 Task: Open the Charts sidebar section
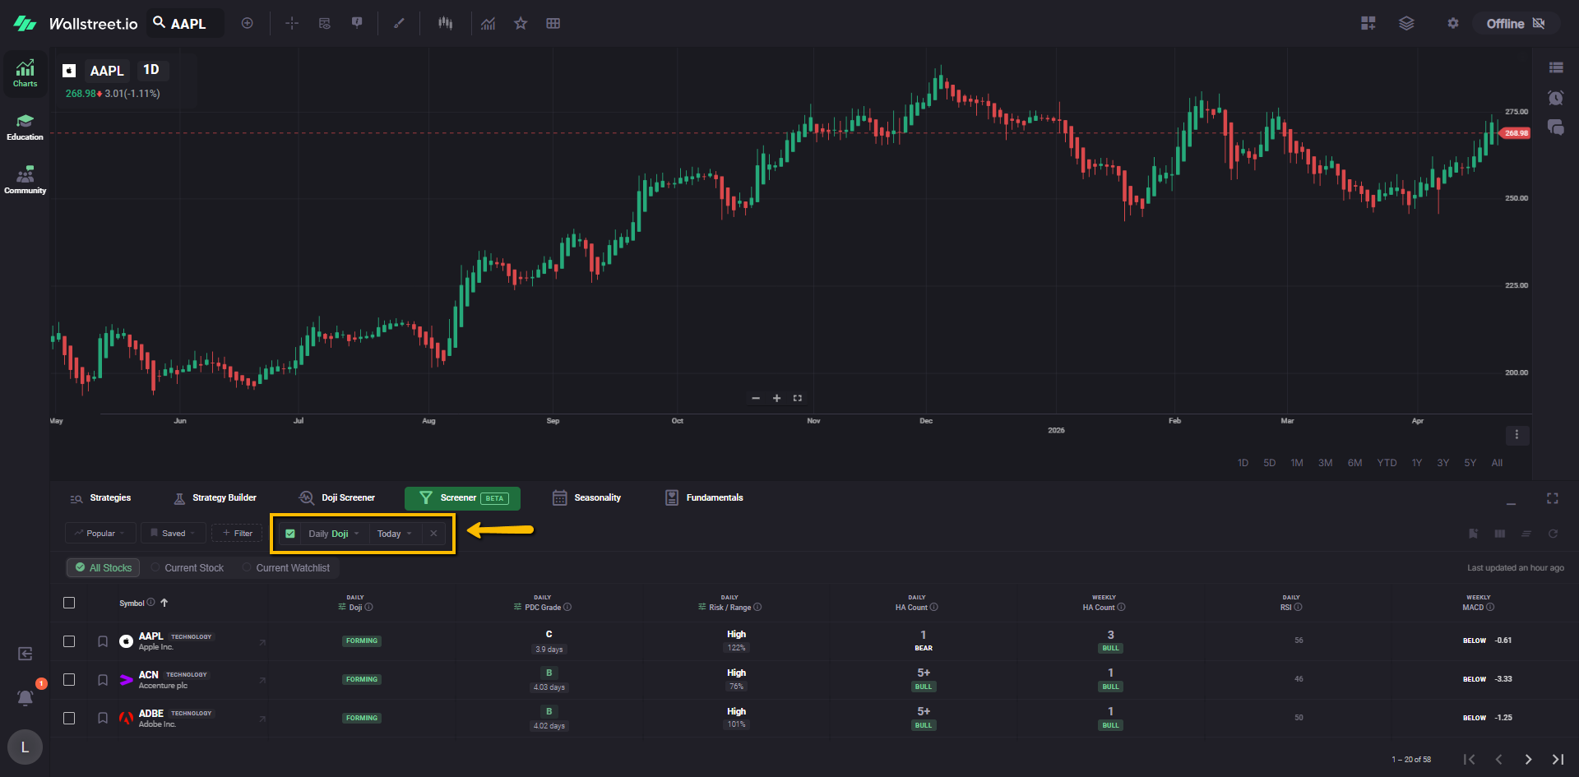25,73
